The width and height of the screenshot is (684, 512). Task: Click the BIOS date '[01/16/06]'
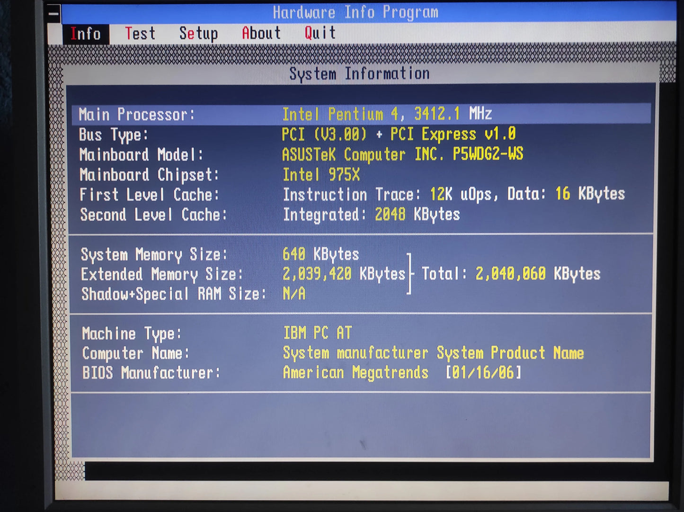[x=483, y=372]
